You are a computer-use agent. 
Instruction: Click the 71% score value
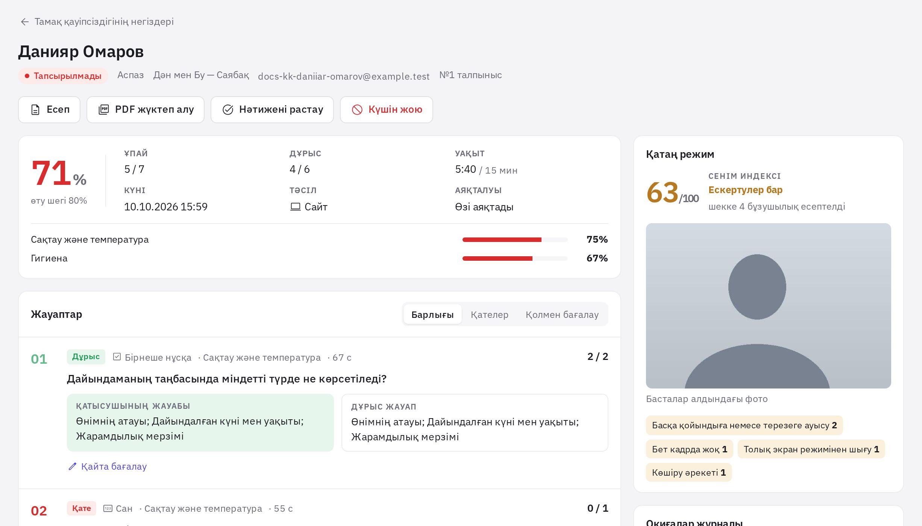(59, 173)
